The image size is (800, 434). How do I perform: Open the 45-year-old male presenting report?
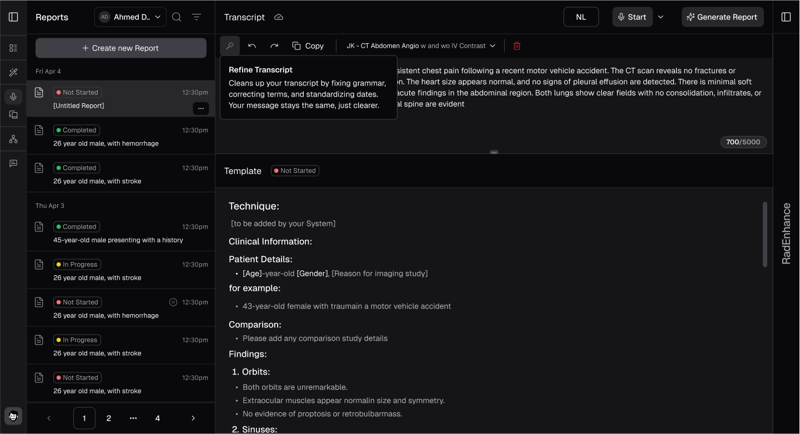121,233
